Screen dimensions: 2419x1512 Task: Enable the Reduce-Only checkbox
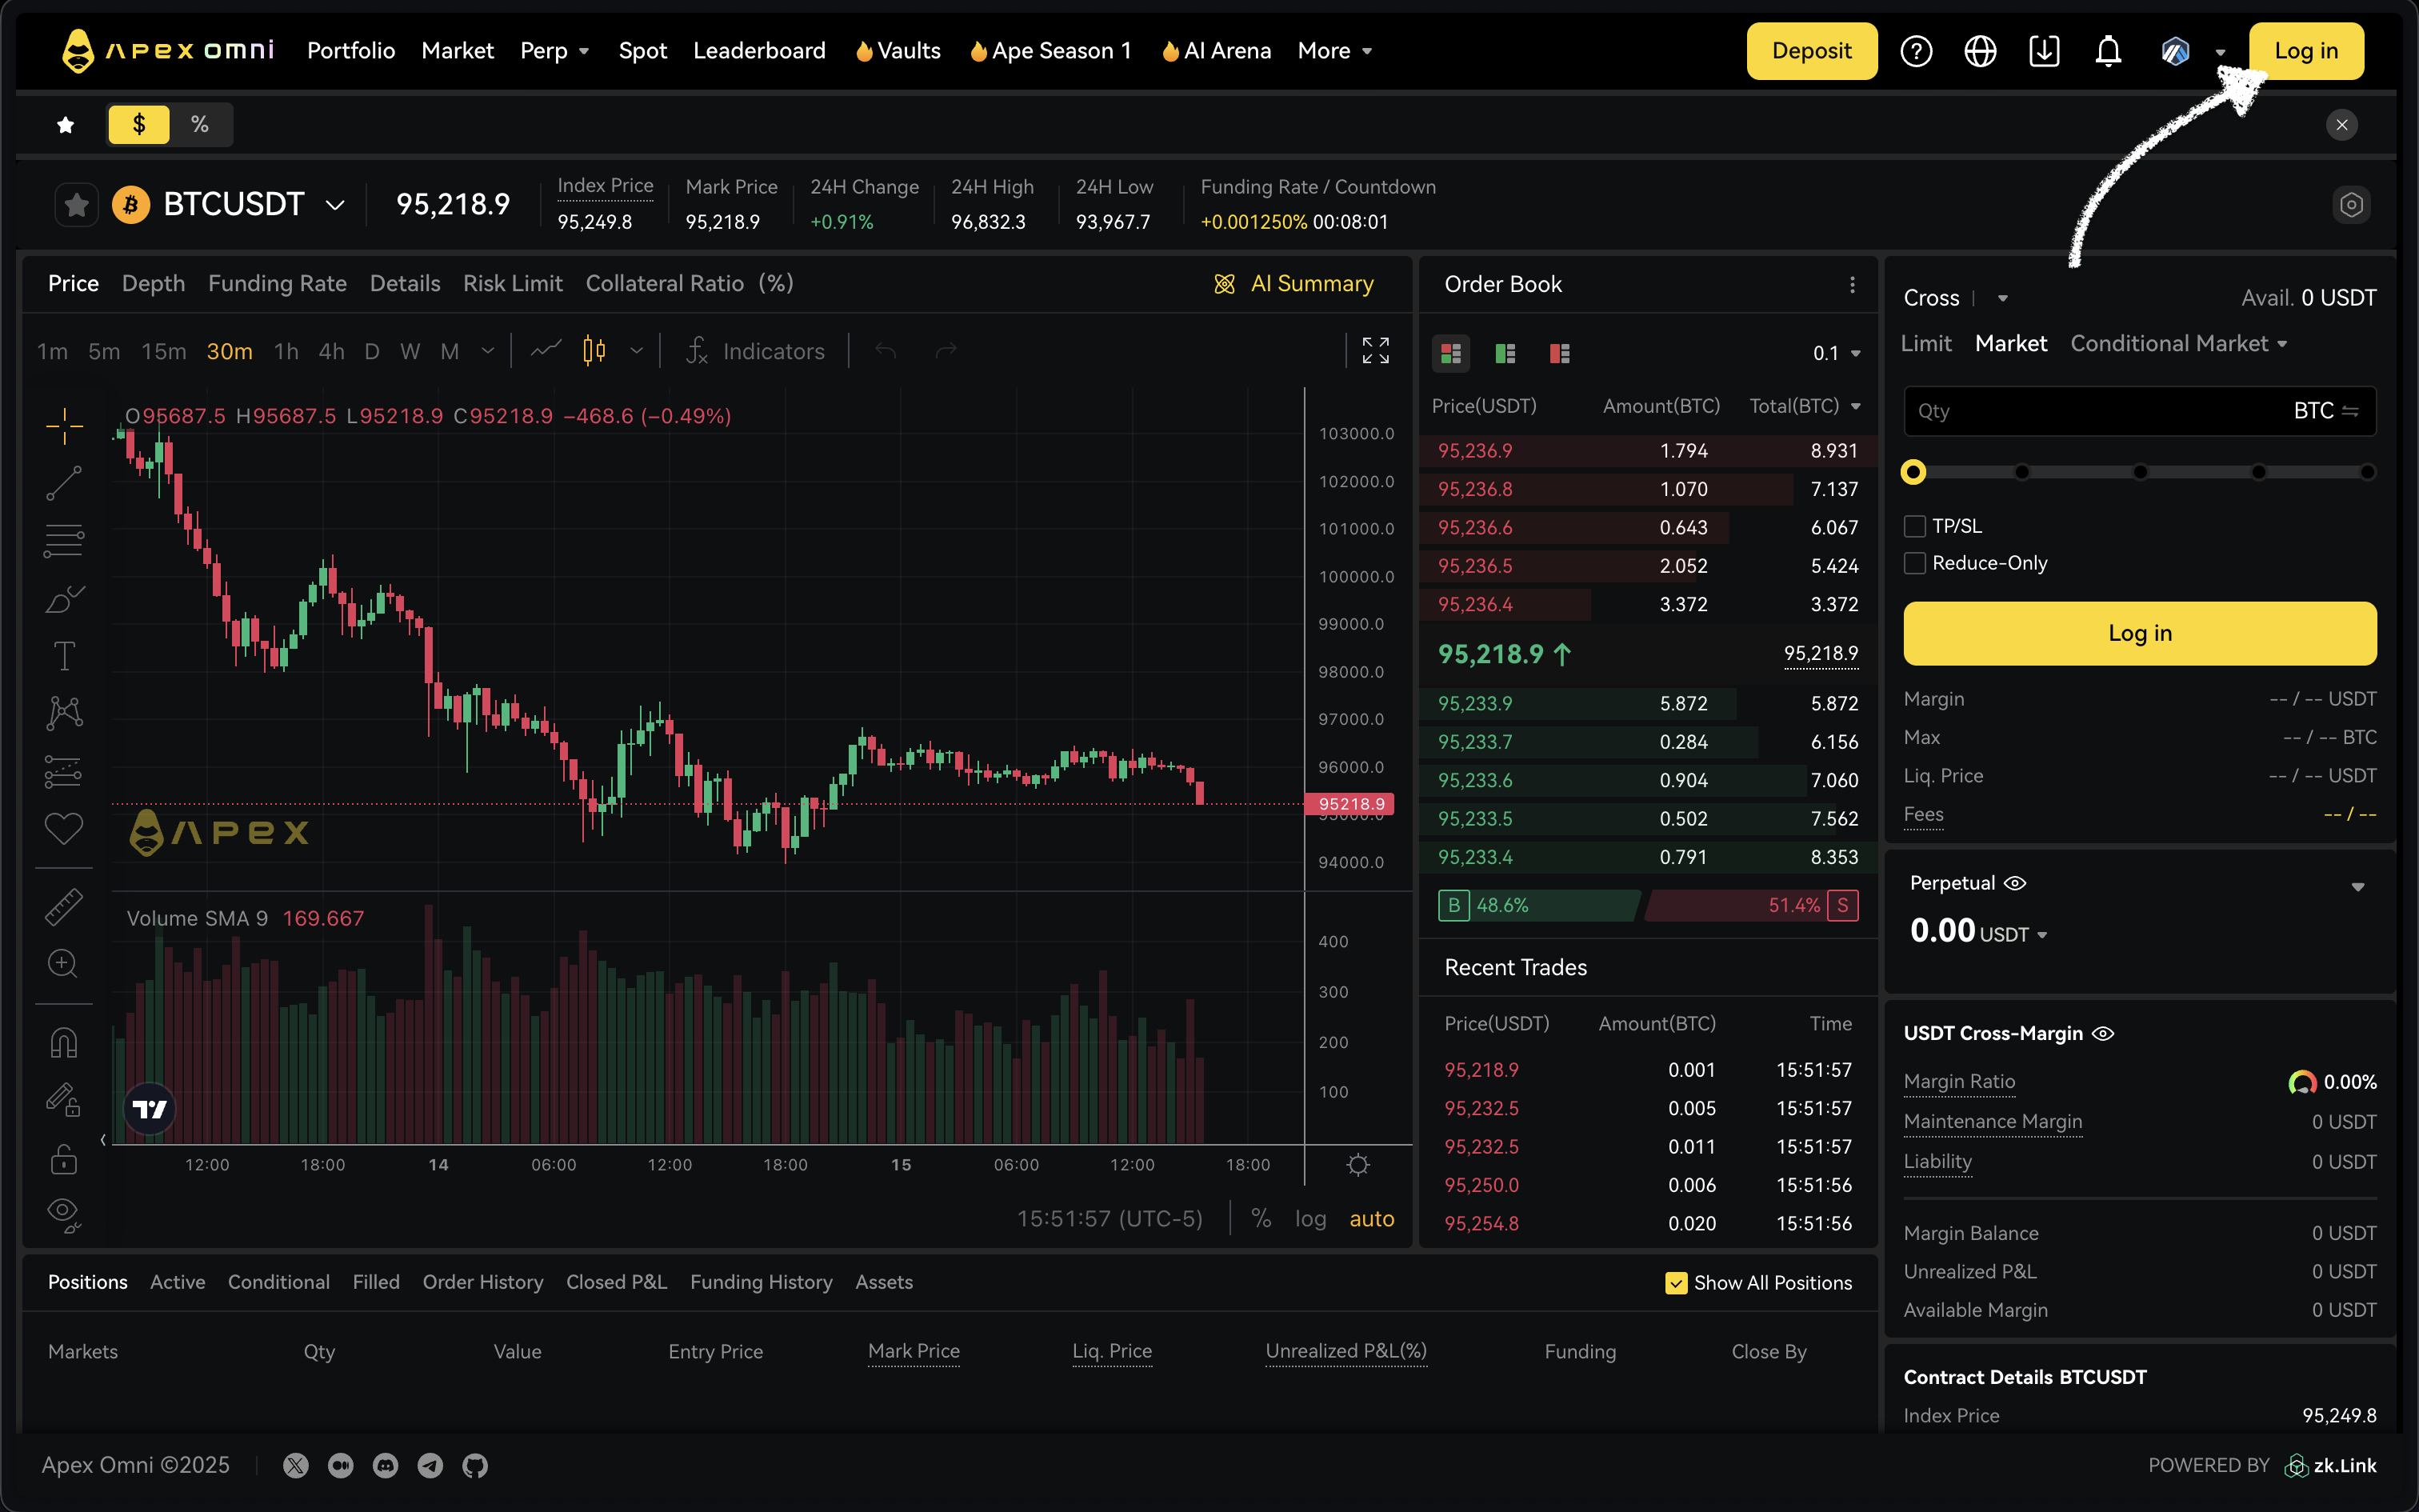click(1915, 563)
